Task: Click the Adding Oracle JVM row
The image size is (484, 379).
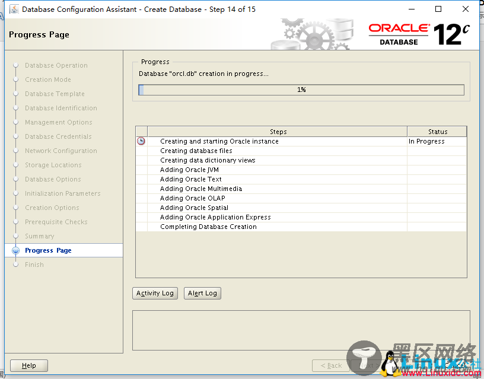Action: tap(301, 170)
